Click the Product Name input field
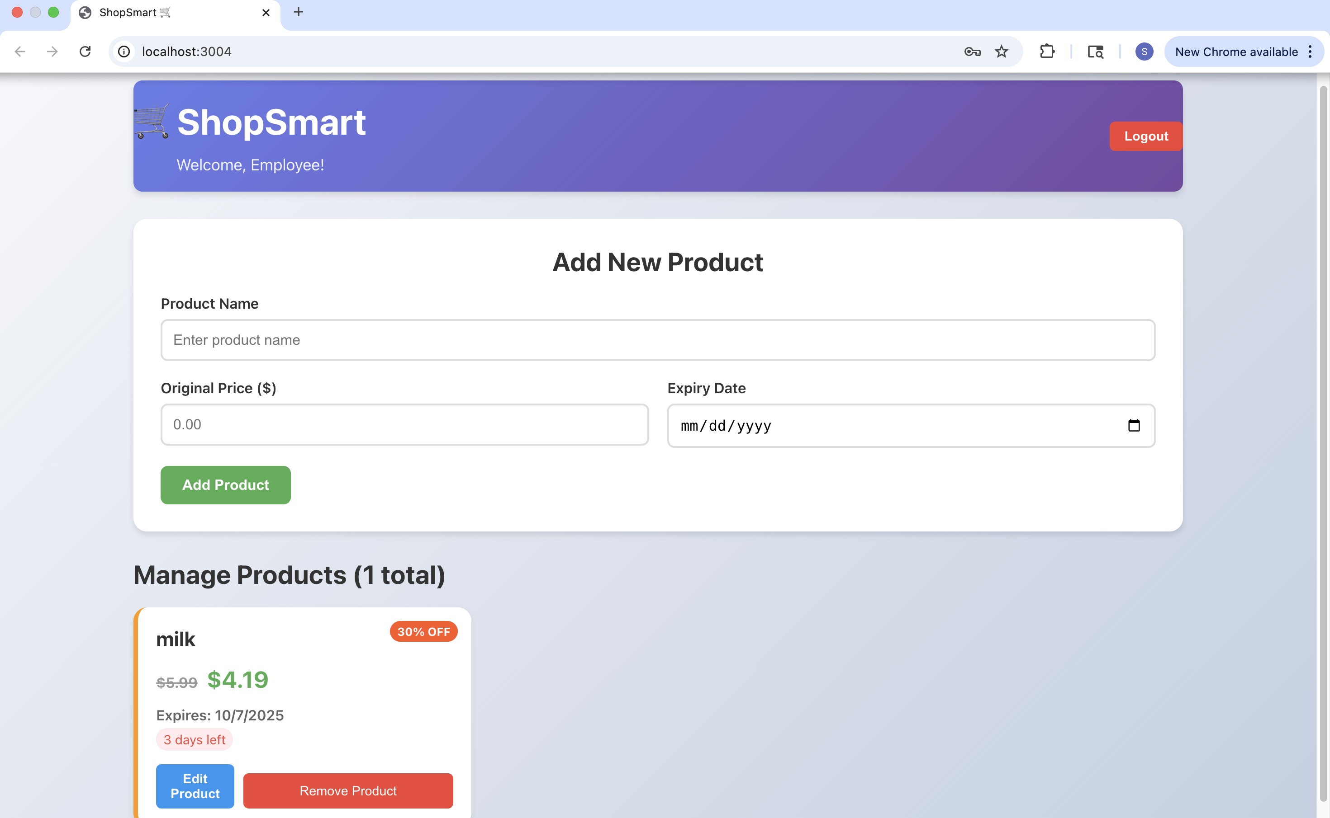Screen dimensions: 1330x818 (657, 340)
